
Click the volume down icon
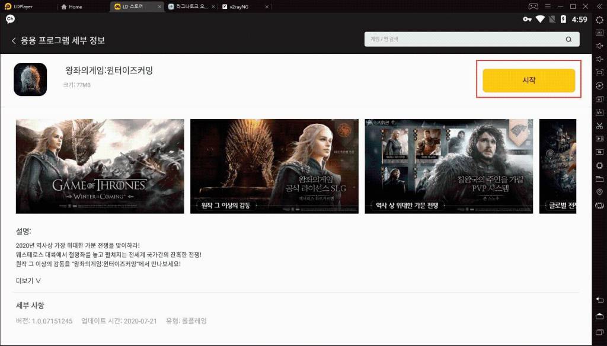coord(599,59)
